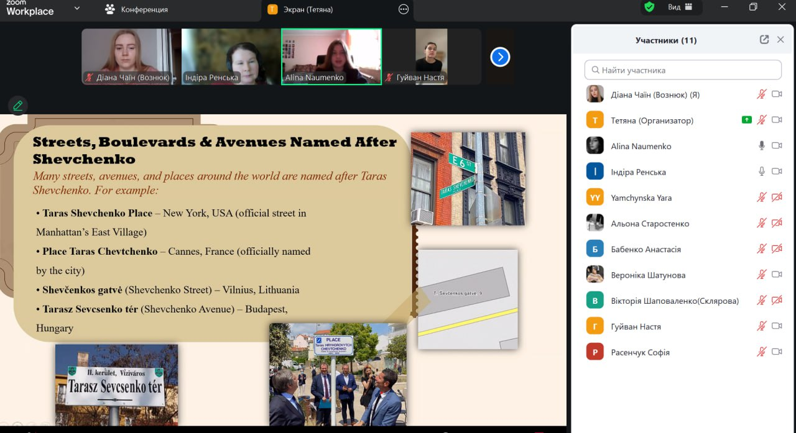
Task: Select Діана Чаїн (Вознюк) video thumbnail
Action: coord(131,57)
